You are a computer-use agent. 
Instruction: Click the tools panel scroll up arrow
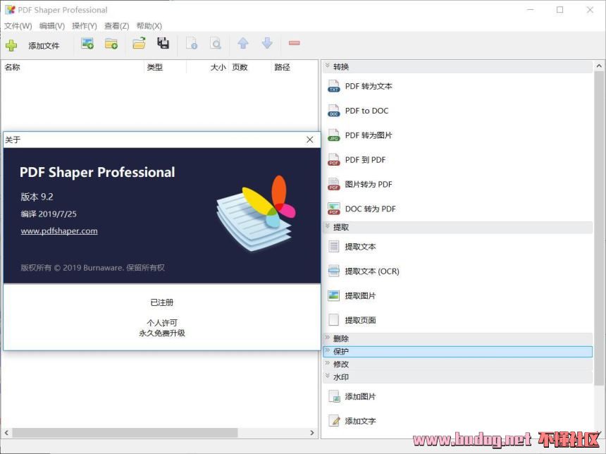coord(599,66)
